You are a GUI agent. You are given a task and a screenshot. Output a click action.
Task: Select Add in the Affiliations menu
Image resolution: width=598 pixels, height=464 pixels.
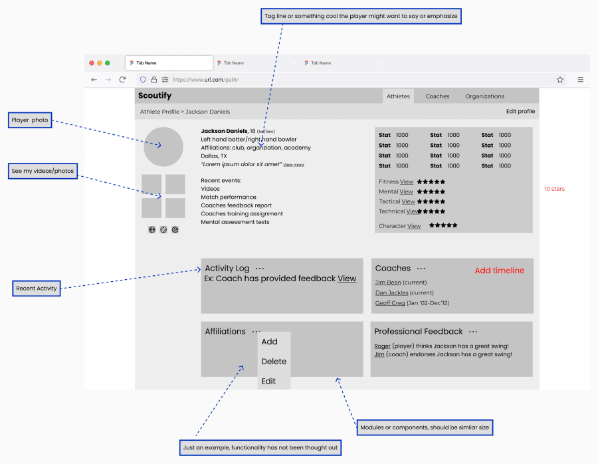click(269, 342)
